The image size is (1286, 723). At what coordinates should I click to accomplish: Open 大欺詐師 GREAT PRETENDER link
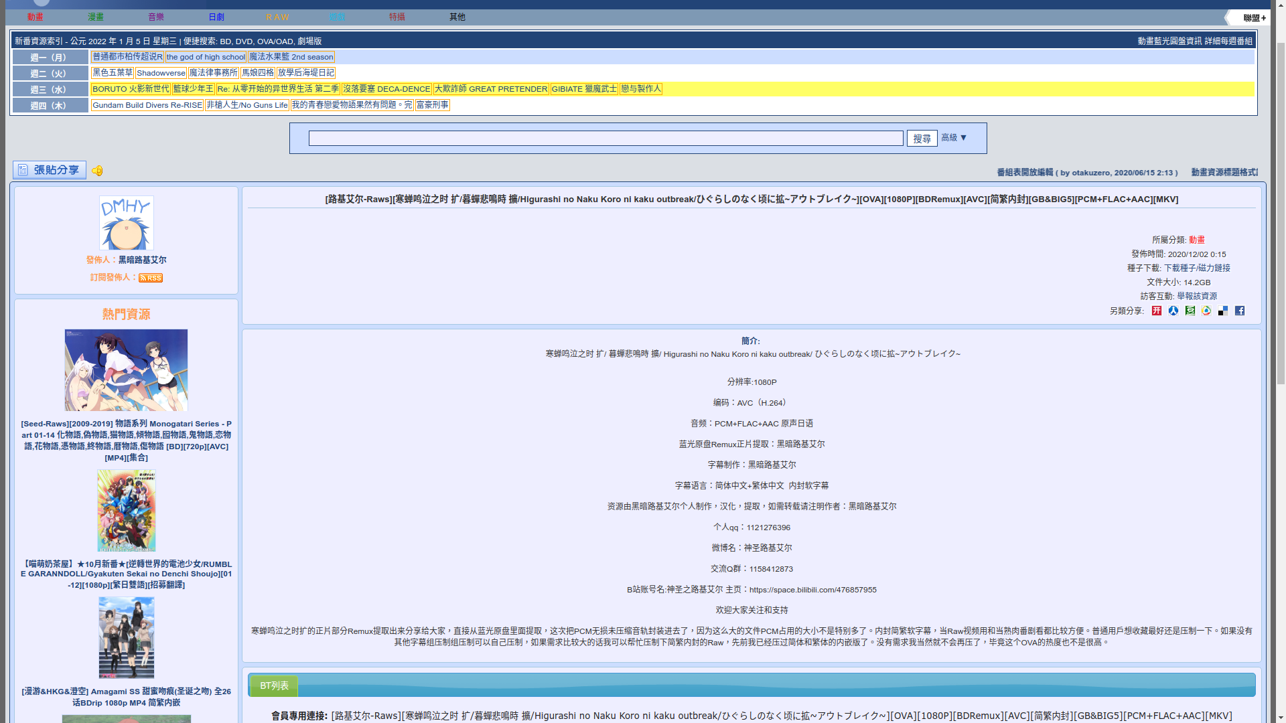click(x=491, y=89)
